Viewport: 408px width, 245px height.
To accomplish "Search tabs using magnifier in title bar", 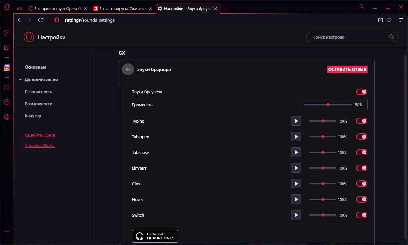I will [x=362, y=7].
